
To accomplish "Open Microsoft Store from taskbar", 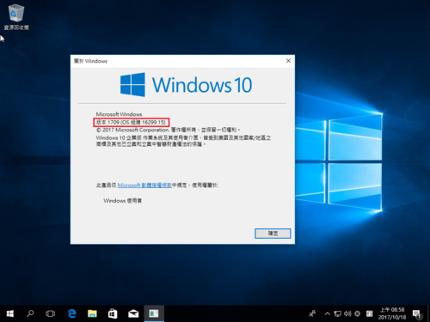I will pyautogui.click(x=113, y=313).
